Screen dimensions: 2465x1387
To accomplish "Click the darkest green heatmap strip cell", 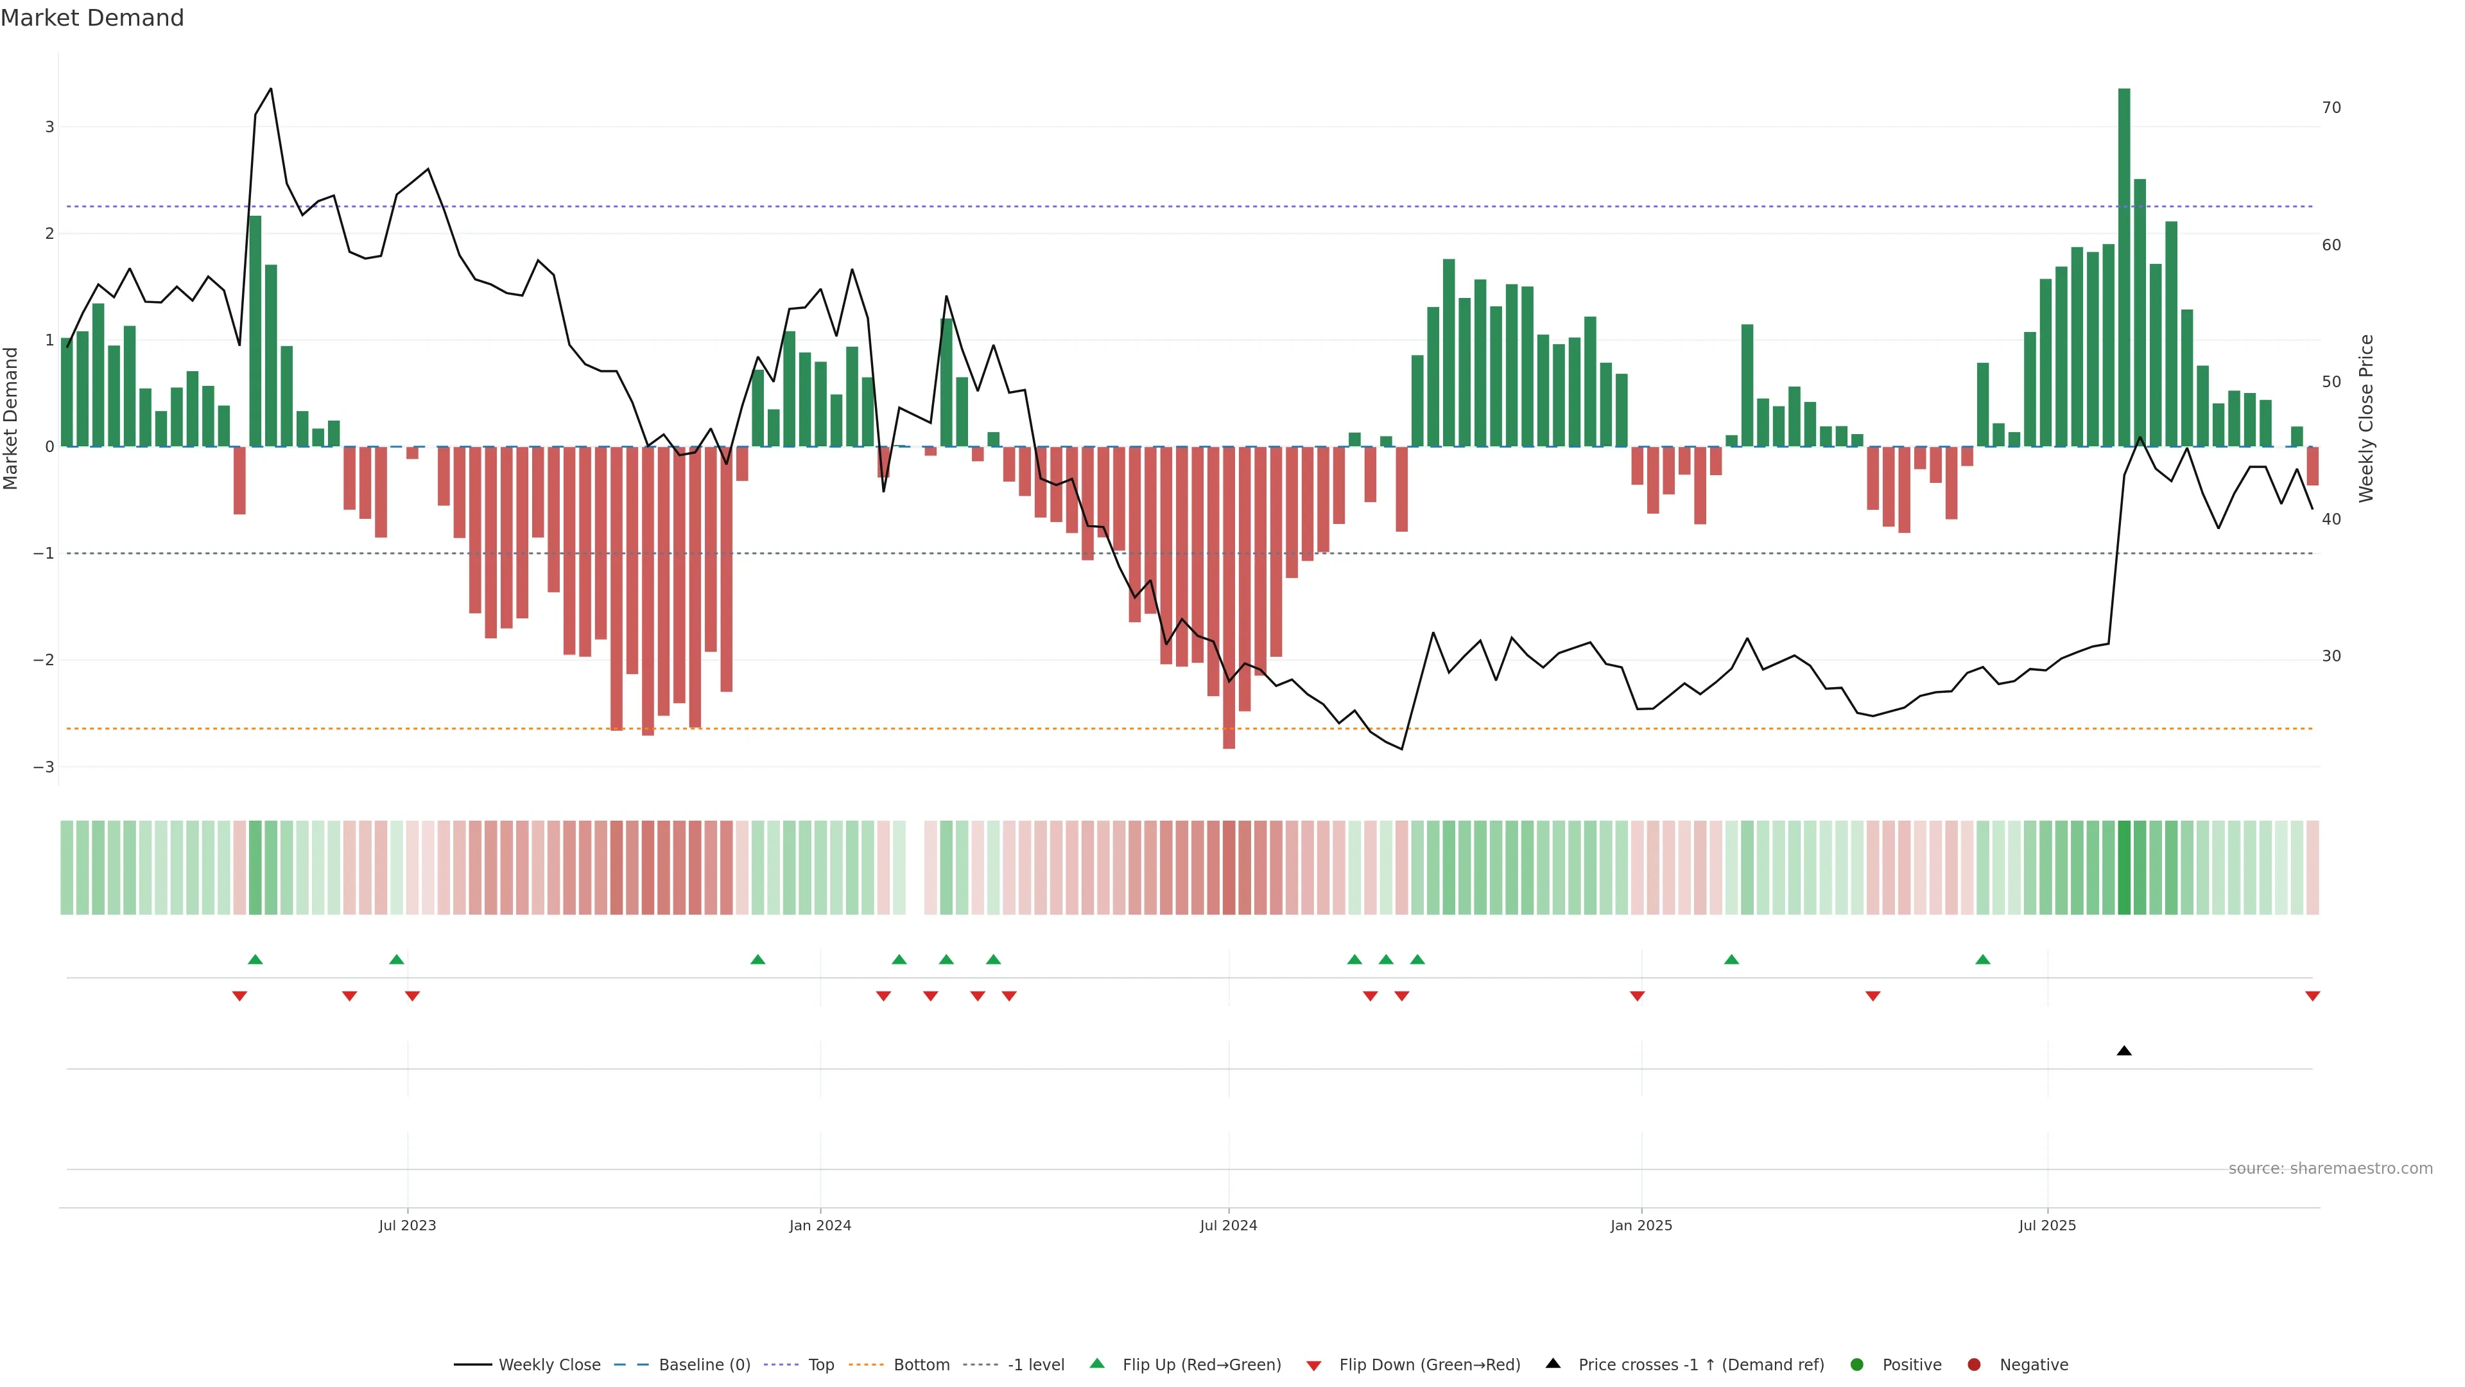I will coord(2123,868).
